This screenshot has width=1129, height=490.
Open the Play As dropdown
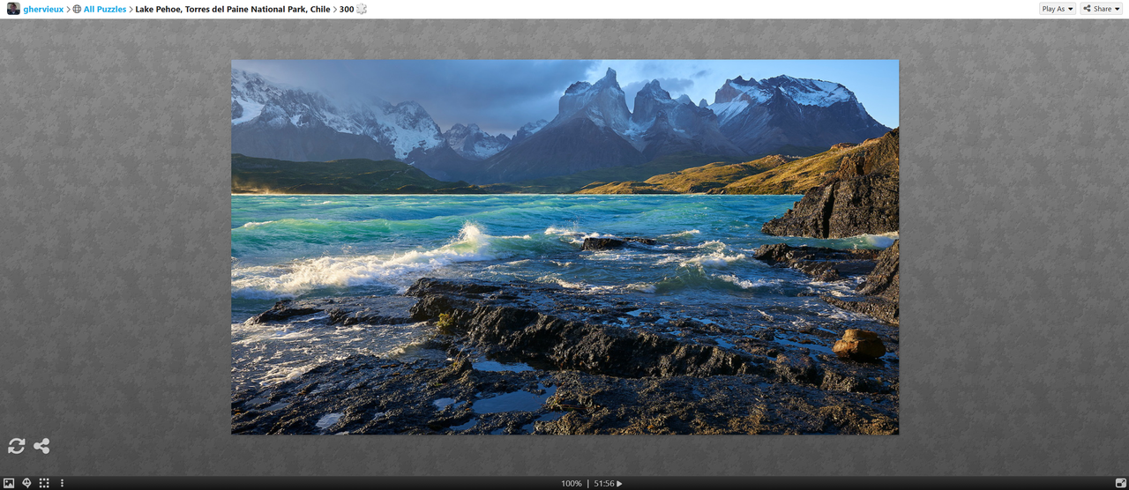point(1058,9)
